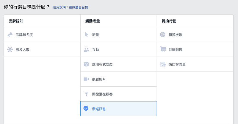
Task: Choose the 觀看影片 objective text
Action: (x=99, y=79)
